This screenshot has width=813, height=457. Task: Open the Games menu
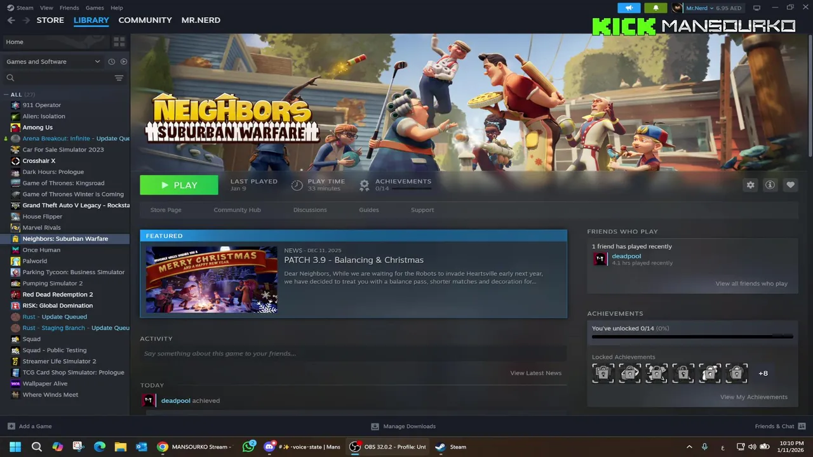(95, 8)
